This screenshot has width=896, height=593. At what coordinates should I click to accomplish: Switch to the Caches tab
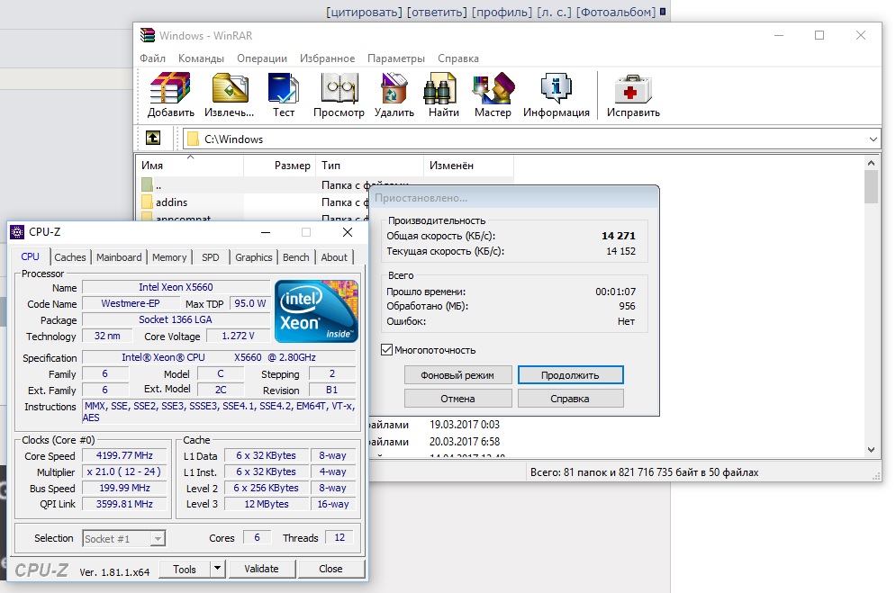point(69,257)
